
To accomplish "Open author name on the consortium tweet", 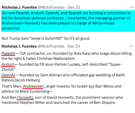I will (19, 7).
